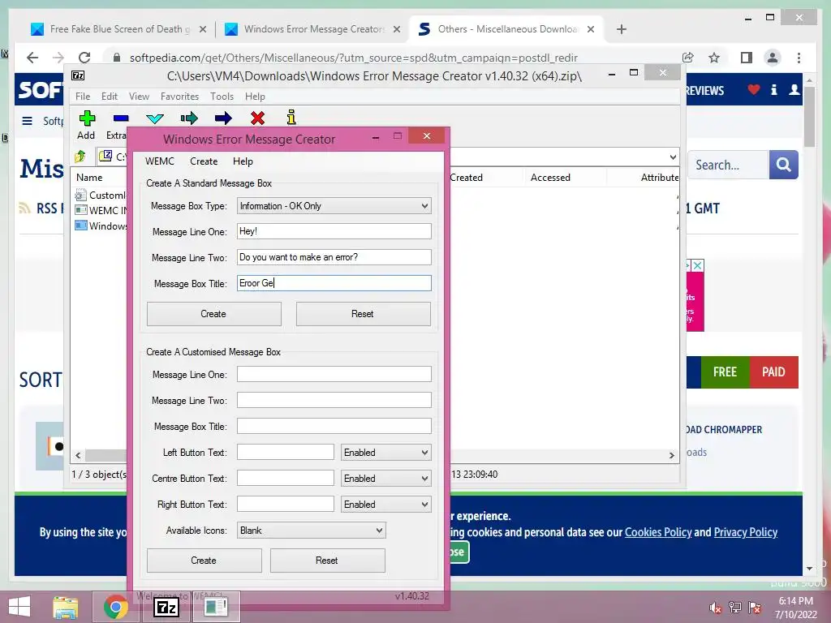Switch to Free Fake Blue Screen tab
Screen dimensions: 831x623
tap(120, 29)
